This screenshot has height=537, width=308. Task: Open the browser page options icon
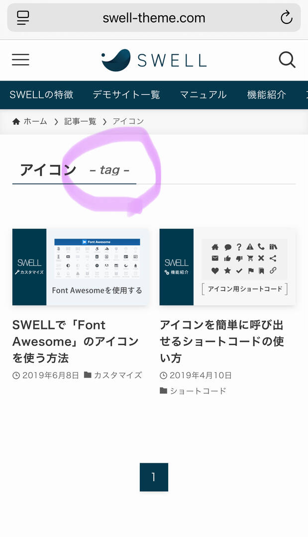point(23,18)
